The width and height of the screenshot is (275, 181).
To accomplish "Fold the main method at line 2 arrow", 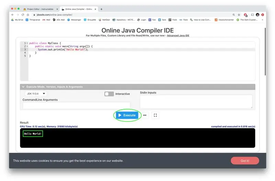I will [x=27, y=47].
